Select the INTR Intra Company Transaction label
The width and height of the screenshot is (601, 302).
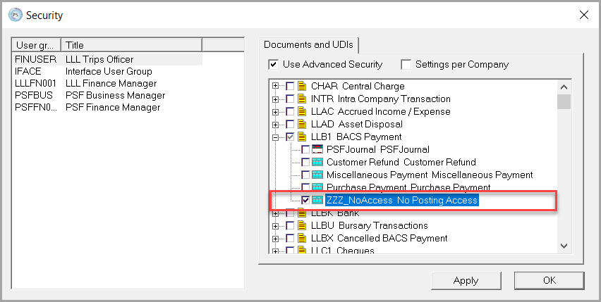(381, 99)
